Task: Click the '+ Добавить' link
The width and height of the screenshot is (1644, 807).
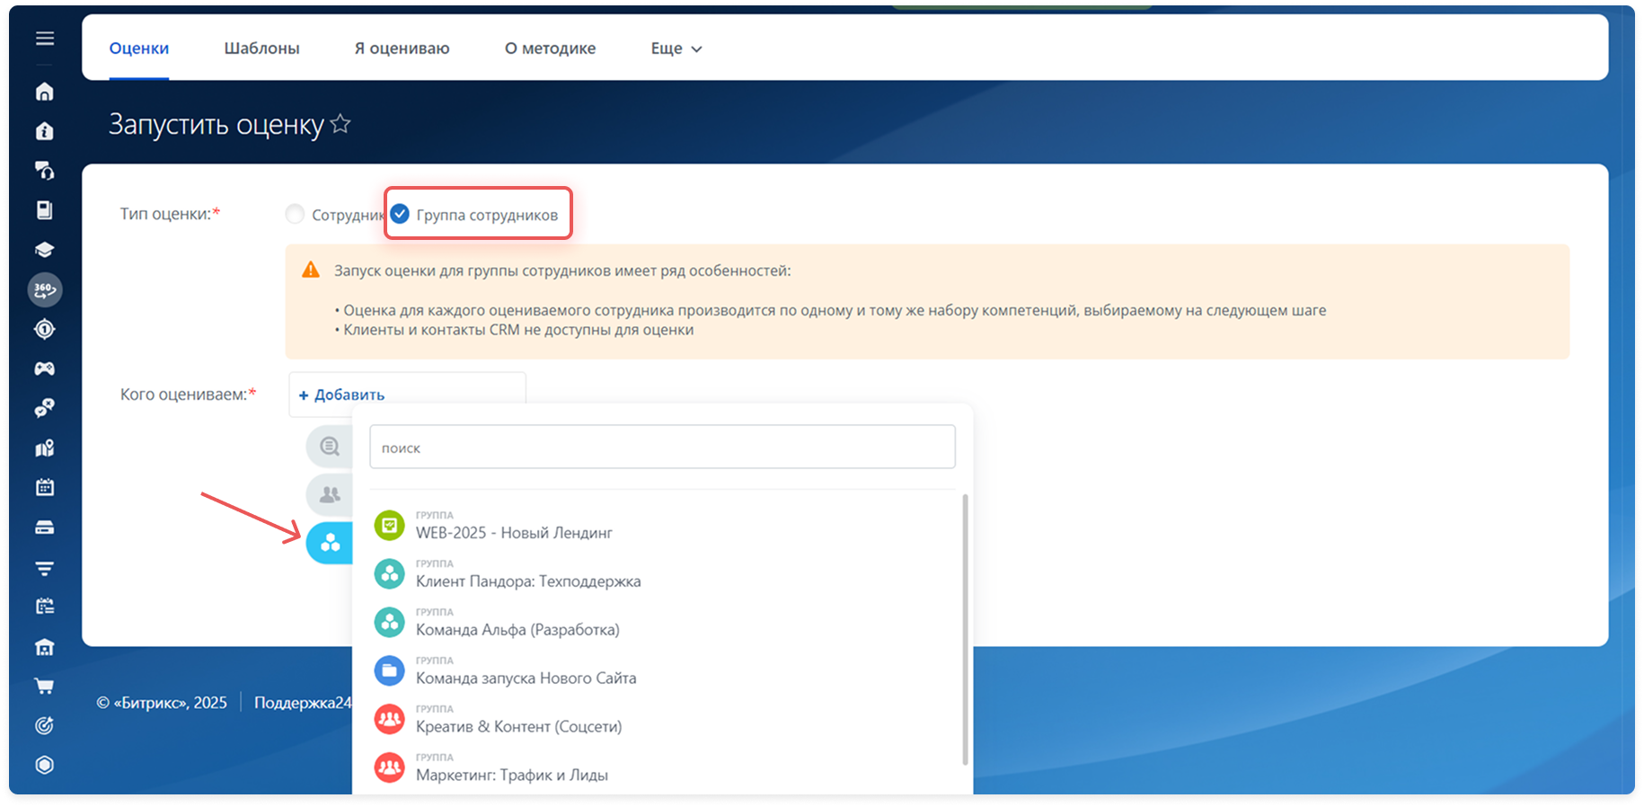Action: (341, 395)
